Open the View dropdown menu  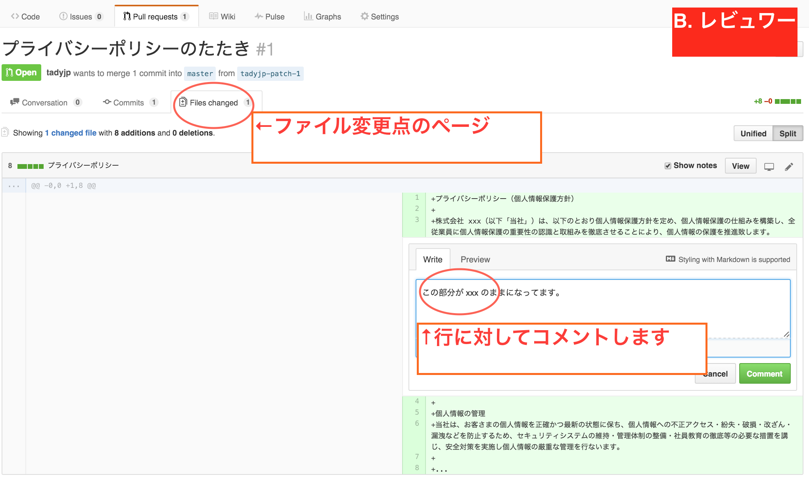click(x=741, y=166)
